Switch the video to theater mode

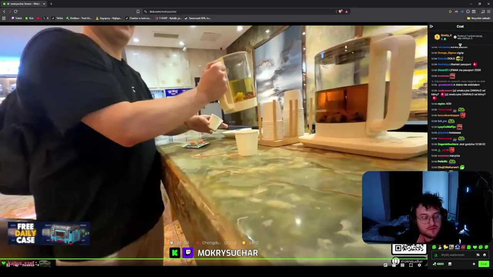(x=402, y=265)
